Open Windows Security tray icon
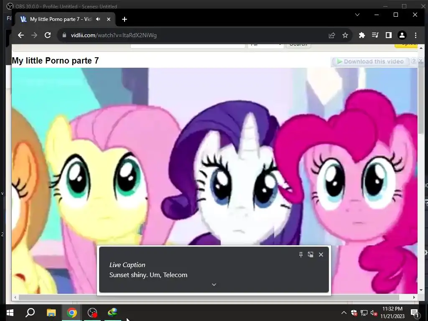The image size is (428, 321). click(x=354, y=313)
